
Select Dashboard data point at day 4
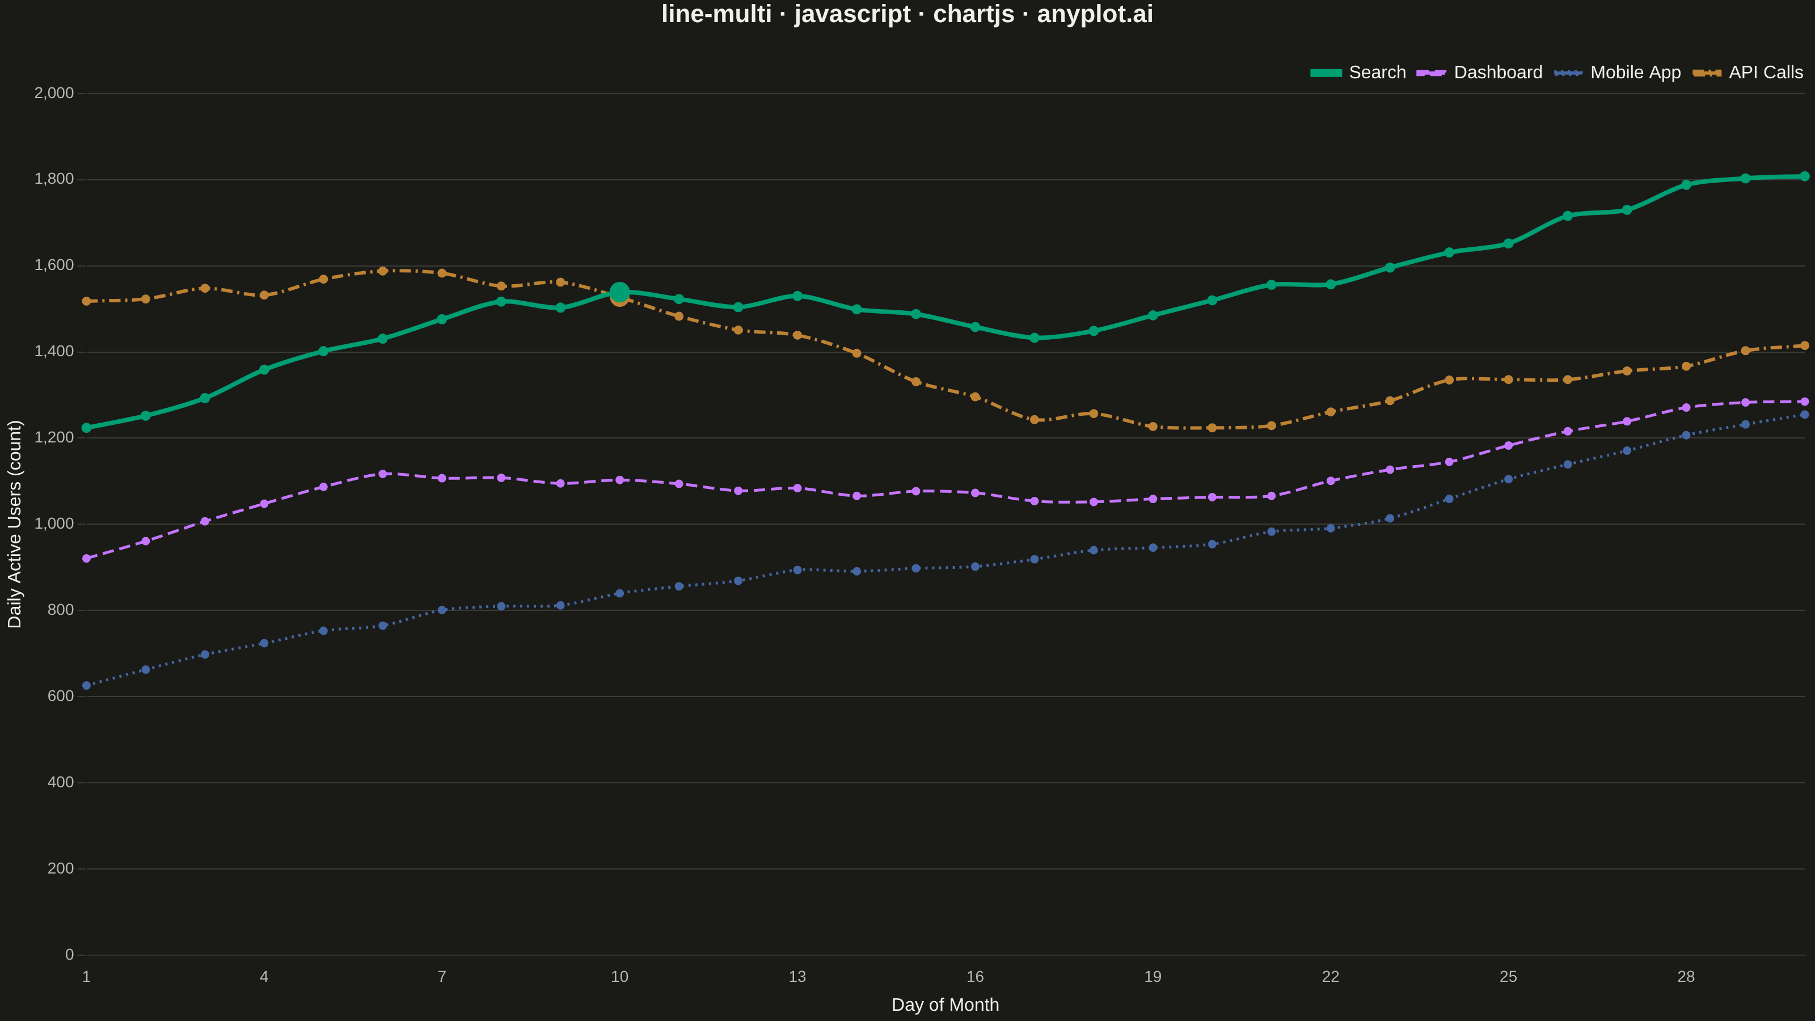264,504
